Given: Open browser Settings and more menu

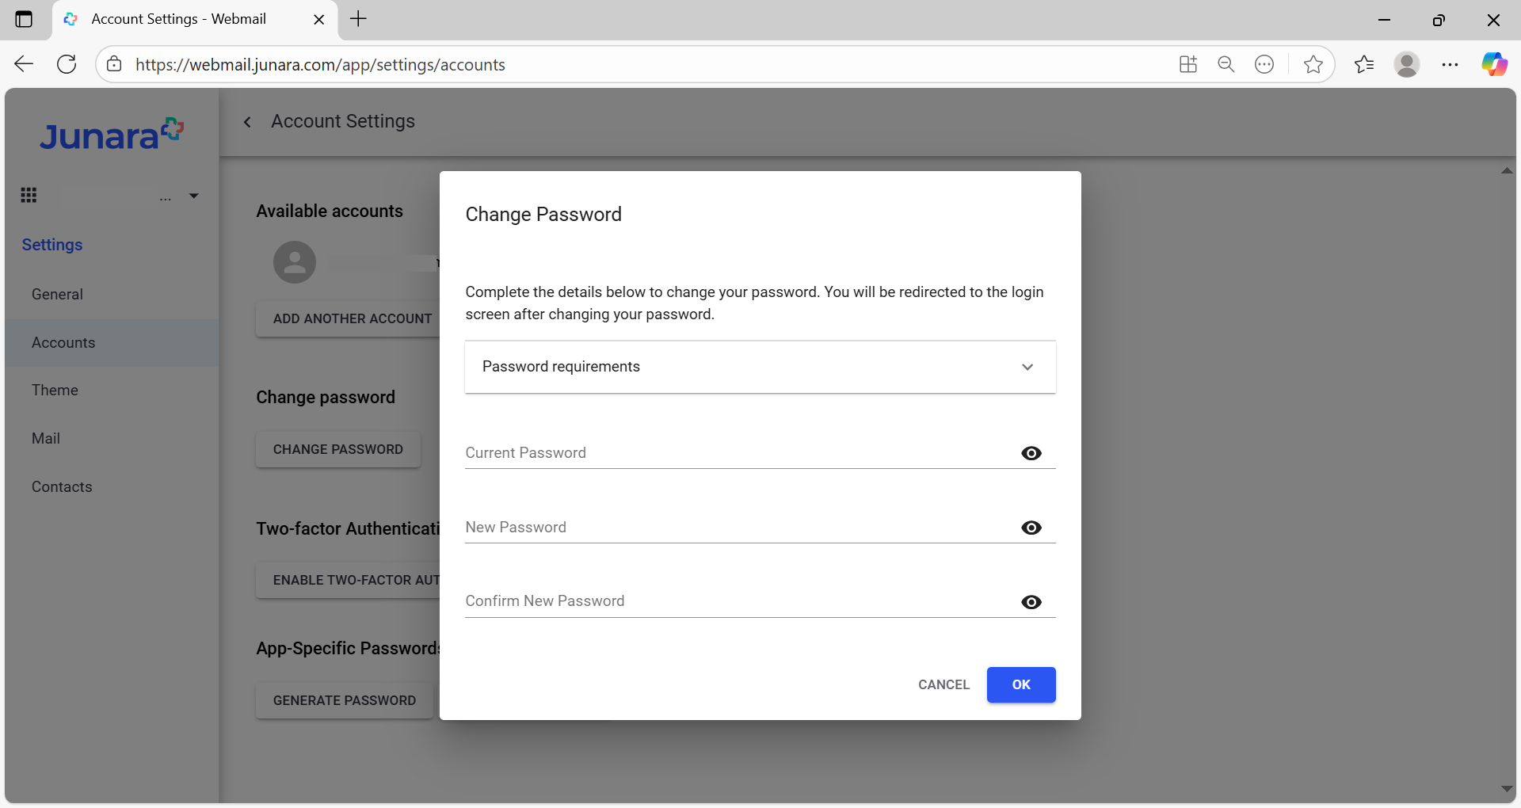Looking at the screenshot, I should (1450, 64).
